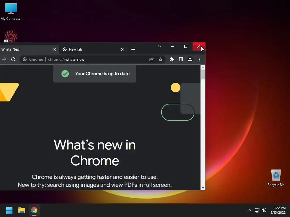Select the red pattern desktop shortcut

pos(11,36)
